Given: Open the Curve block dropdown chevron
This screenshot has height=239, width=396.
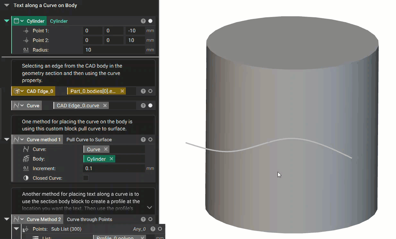Looking at the screenshot, I should [22, 105].
